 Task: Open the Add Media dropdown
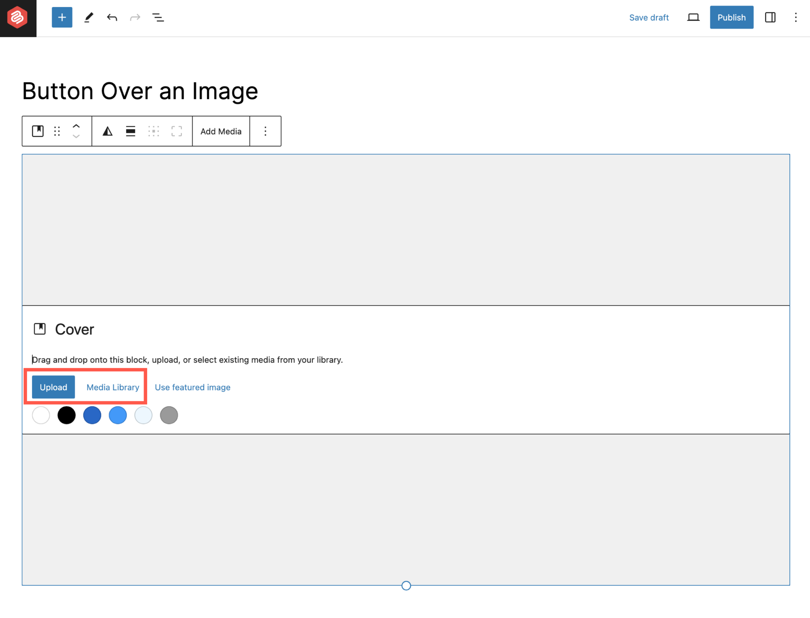[x=221, y=131]
